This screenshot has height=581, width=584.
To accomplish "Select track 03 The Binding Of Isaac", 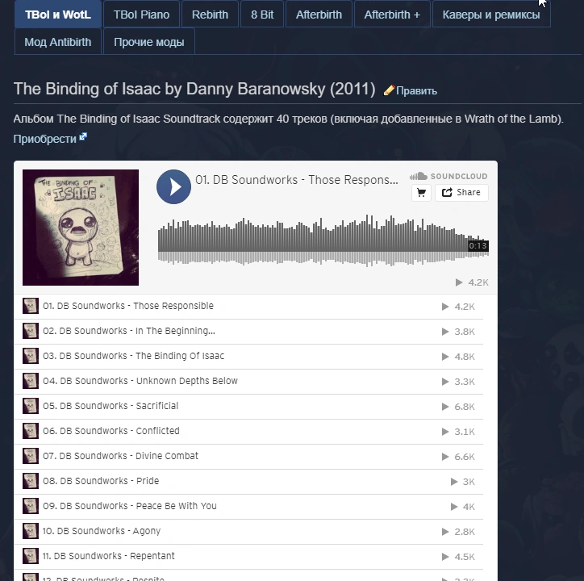I will tap(248, 357).
